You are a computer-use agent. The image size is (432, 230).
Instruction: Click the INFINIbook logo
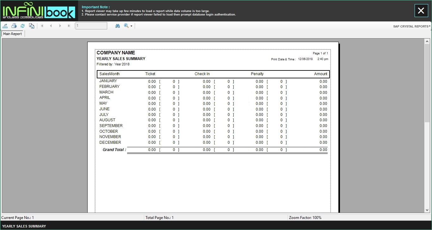[x=39, y=11]
